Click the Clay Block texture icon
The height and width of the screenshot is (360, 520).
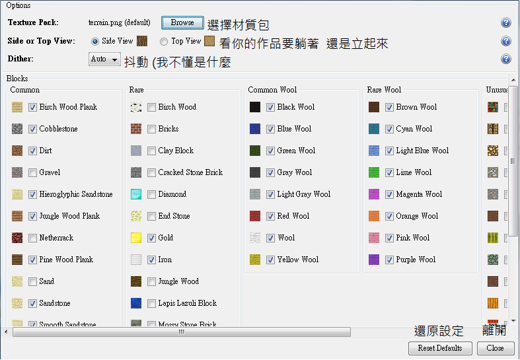136,151
